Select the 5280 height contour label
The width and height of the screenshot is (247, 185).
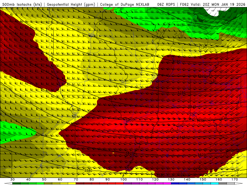coord(182,92)
